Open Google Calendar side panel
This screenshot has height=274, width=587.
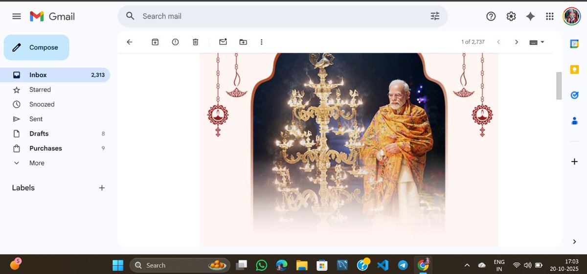click(x=575, y=44)
